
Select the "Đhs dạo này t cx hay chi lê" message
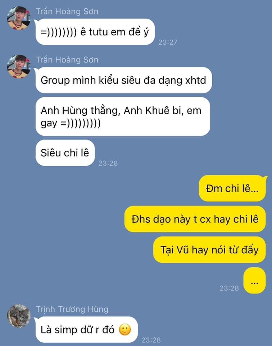(195, 219)
